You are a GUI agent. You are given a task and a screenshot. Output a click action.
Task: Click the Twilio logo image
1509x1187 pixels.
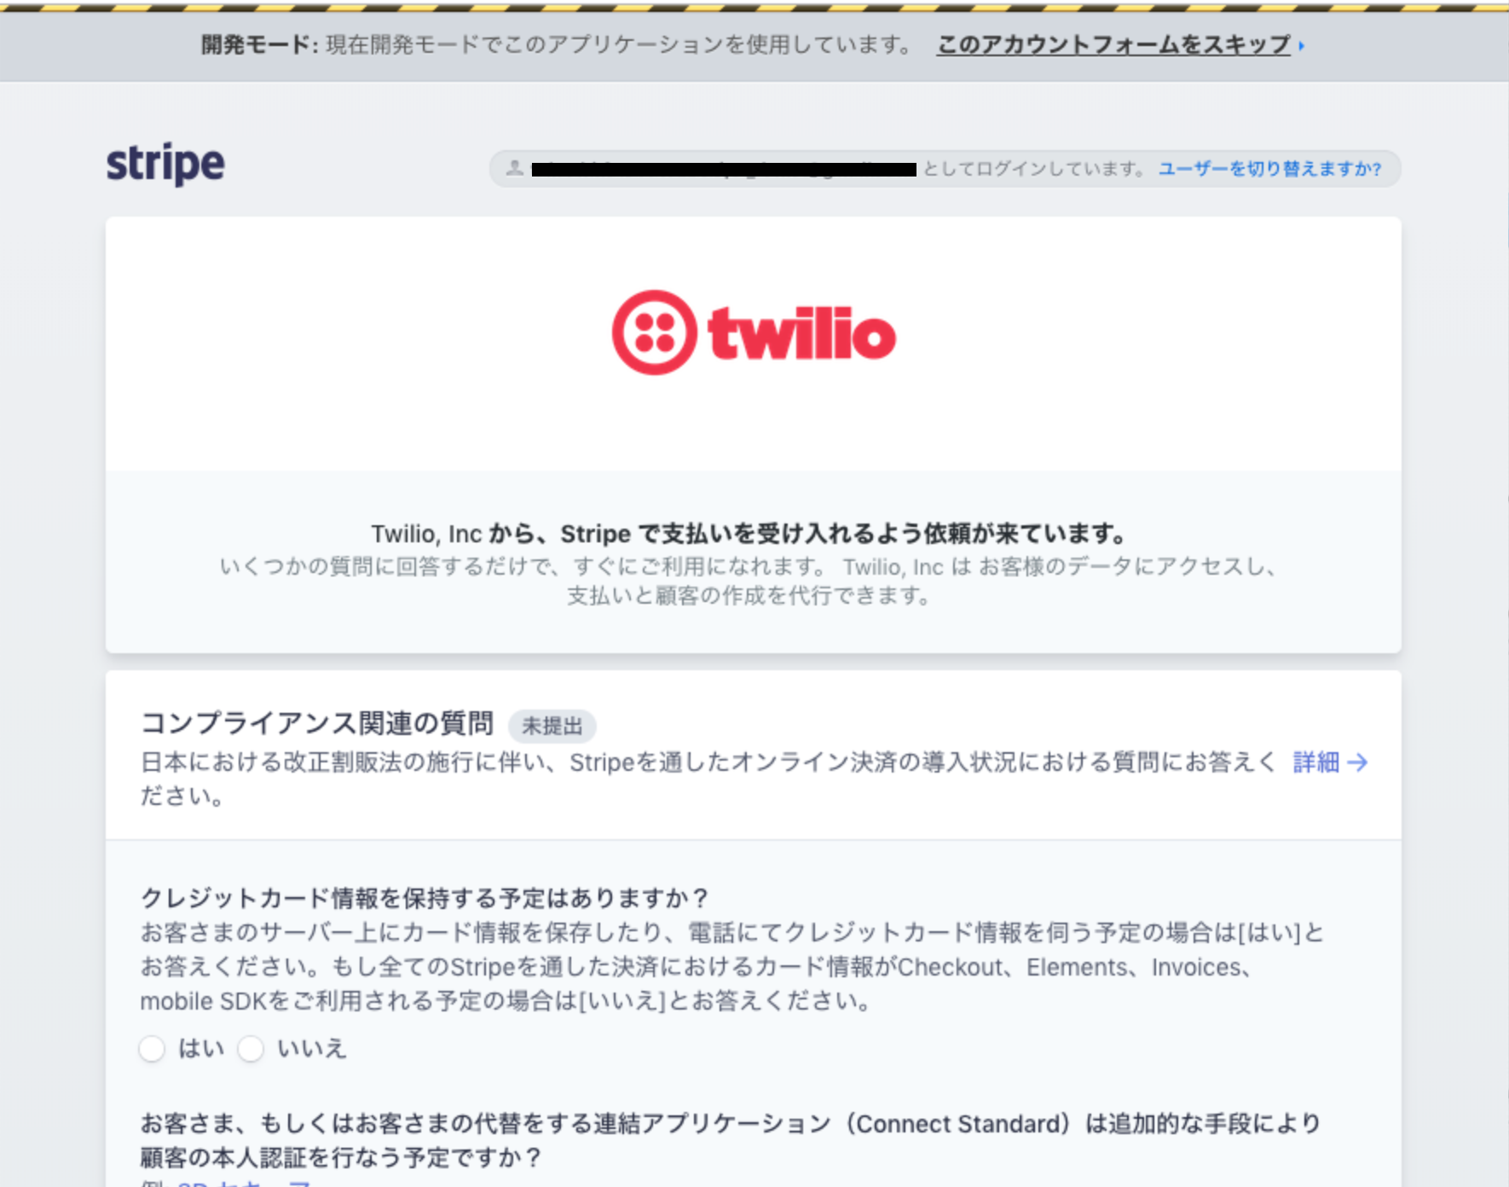[754, 333]
